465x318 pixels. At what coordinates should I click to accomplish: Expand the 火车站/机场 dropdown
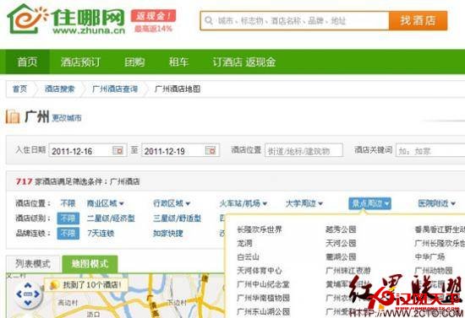(x=243, y=203)
